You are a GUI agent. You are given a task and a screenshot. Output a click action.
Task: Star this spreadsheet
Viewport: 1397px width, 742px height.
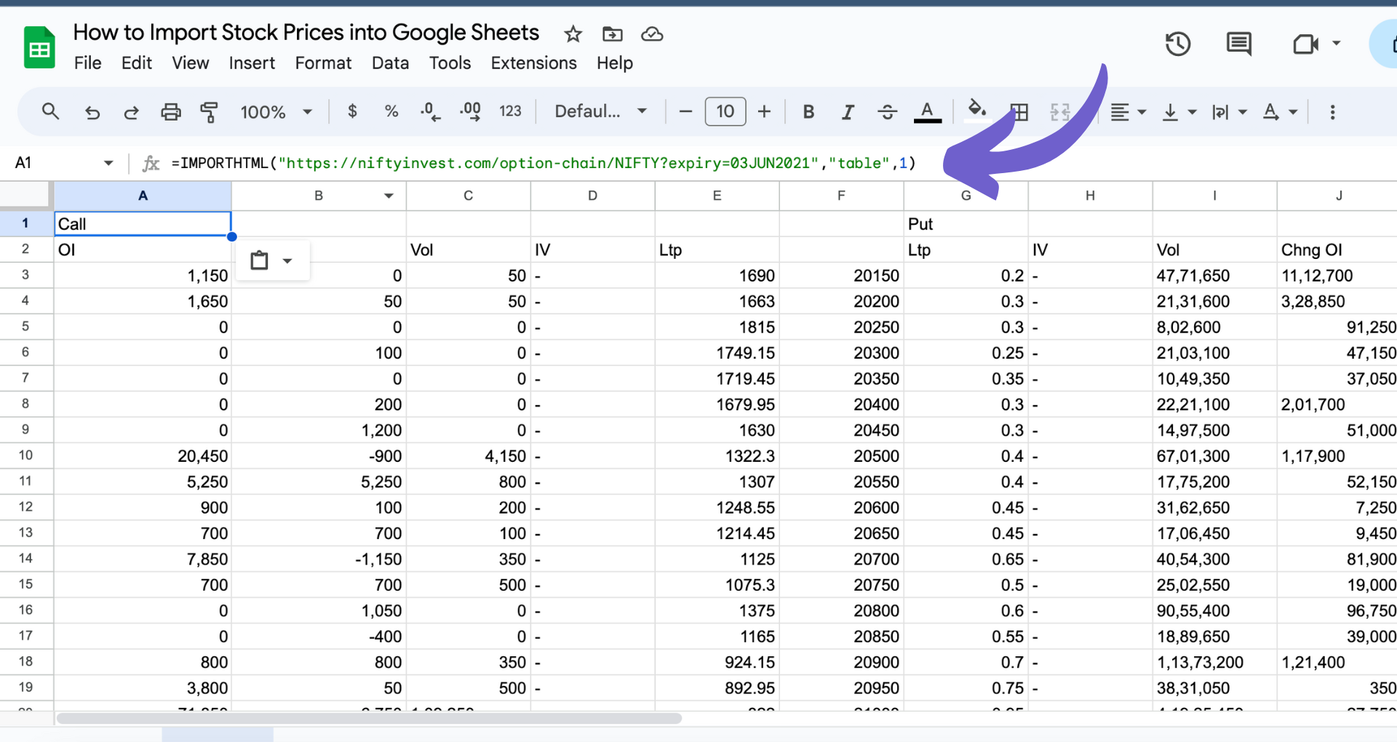(573, 33)
